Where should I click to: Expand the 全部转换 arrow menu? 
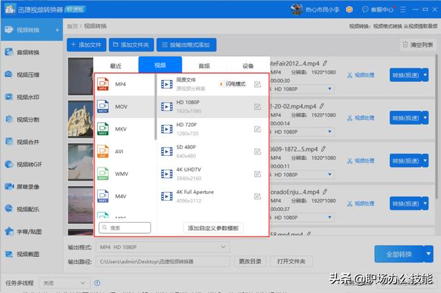[x=429, y=254]
